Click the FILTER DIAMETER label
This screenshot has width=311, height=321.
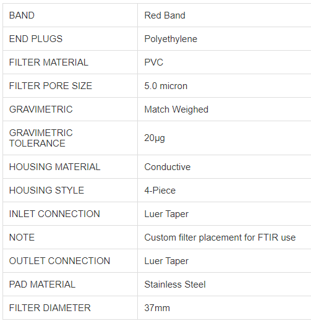coord(50,308)
